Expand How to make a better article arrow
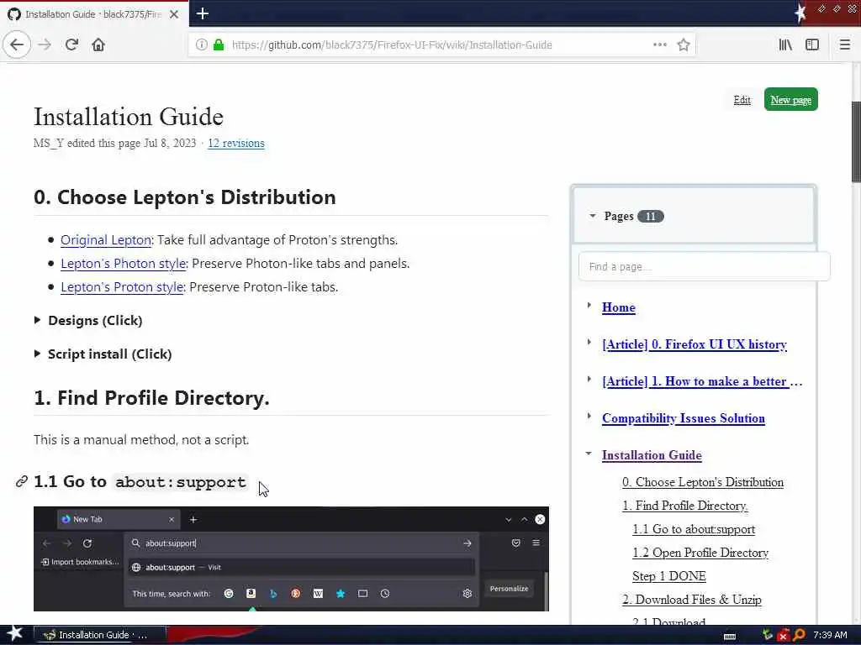The image size is (861, 645). point(589,379)
